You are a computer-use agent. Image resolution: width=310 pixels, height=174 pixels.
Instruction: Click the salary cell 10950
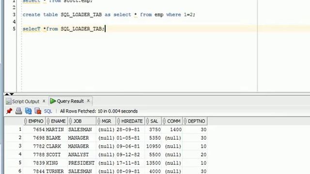(x=154, y=146)
